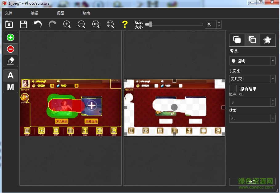The width and height of the screenshot is (280, 193).
Task: Select the green foreground marker tool
Action: tap(10, 37)
